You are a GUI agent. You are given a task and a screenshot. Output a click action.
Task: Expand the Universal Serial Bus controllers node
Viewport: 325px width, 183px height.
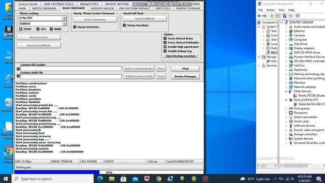(x=286, y=143)
